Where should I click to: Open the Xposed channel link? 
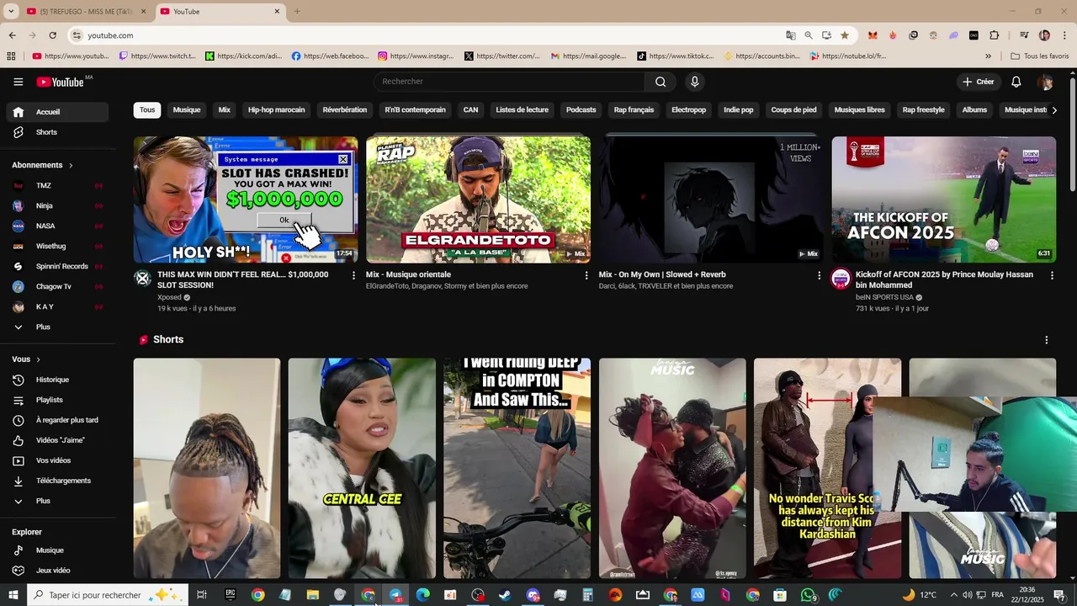[x=169, y=297]
